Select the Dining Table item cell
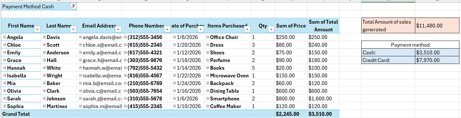Image resolution: width=461 pixels, height=118 pixels. coord(228,91)
